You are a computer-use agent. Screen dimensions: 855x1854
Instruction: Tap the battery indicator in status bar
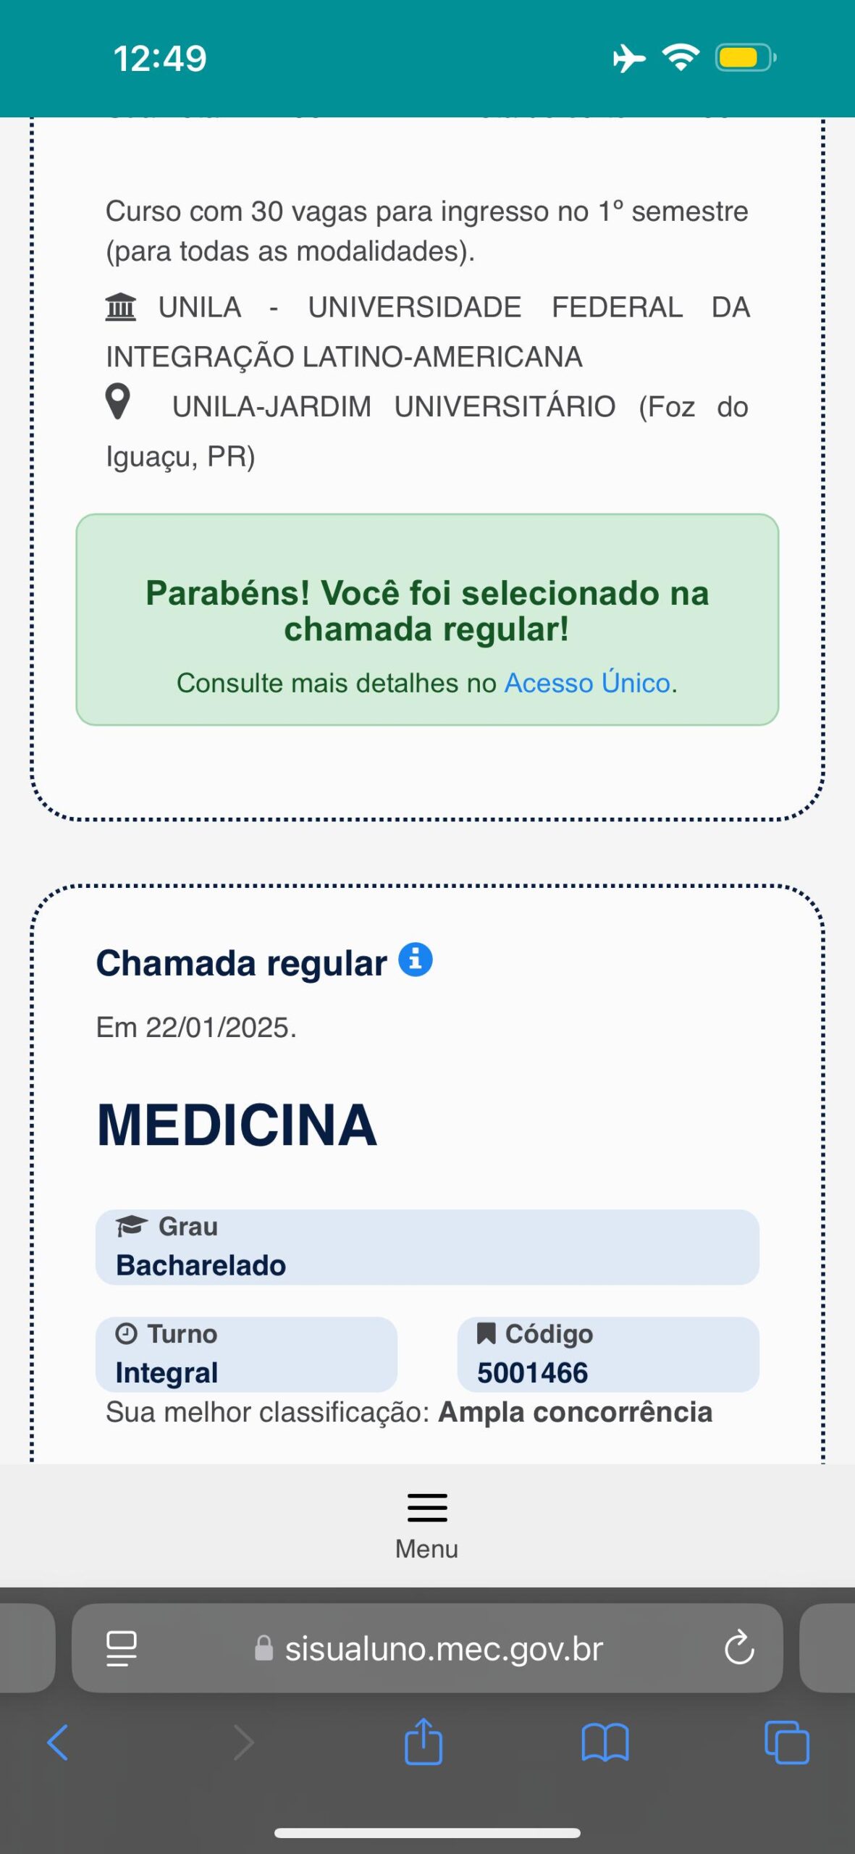point(744,58)
